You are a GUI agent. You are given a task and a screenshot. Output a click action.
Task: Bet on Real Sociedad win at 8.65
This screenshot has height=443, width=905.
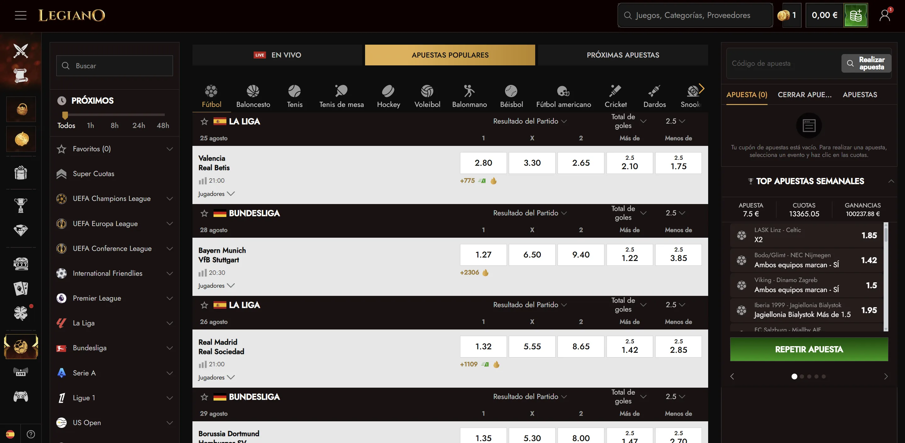(581, 346)
